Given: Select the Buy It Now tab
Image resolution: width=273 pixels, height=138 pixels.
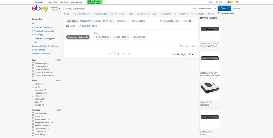Looking at the screenshot, I should tap(108, 21).
